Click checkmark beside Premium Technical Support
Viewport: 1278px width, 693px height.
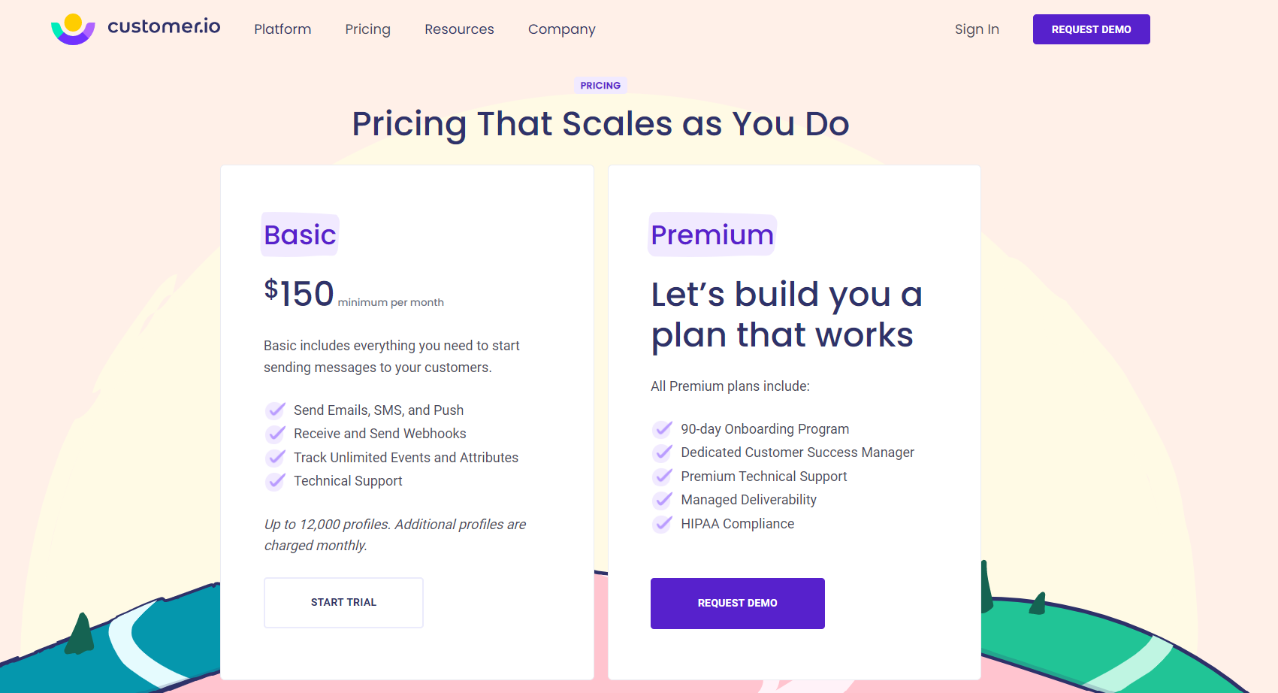click(663, 477)
